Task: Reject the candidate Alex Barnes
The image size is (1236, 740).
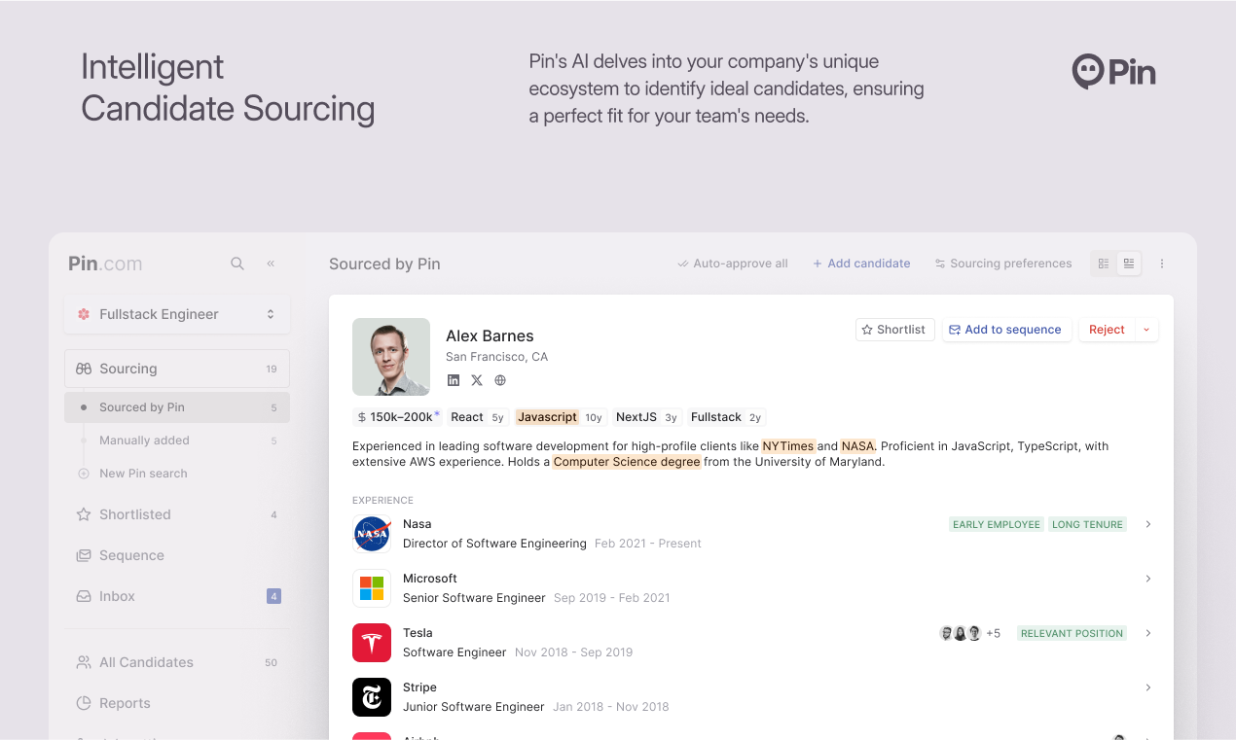Action: [1107, 330]
